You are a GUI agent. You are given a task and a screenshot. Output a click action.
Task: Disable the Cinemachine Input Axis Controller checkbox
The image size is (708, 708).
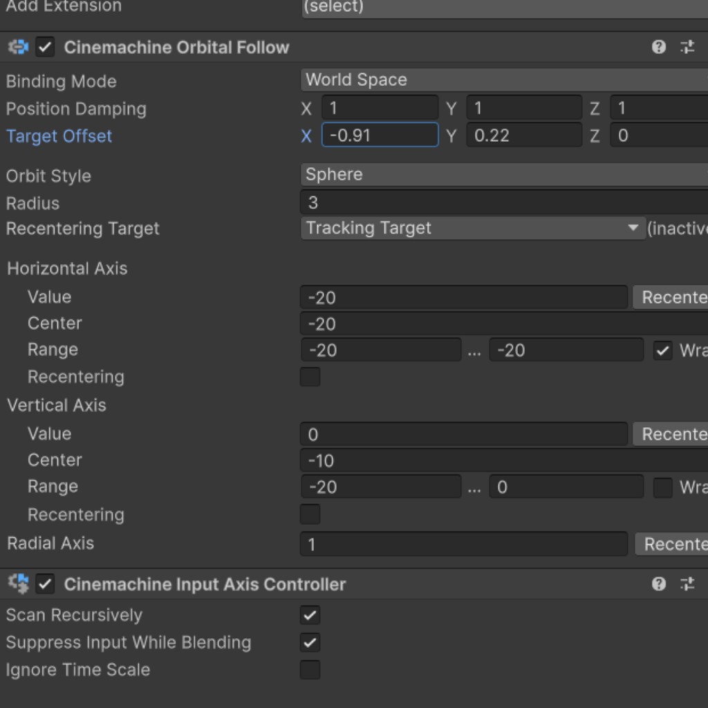click(x=45, y=584)
